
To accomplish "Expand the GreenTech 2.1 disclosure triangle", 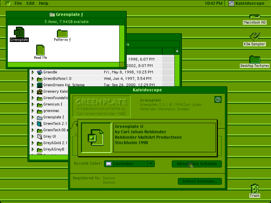I will [x=33, y=124].
